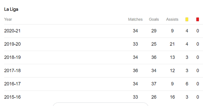Click the 37 goals value for 2016-17
This screenshot has height=106, width=203.
point(154,84)
